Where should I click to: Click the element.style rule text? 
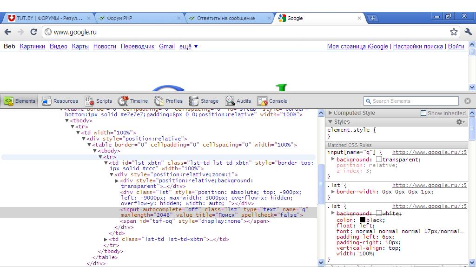point(351,130)
